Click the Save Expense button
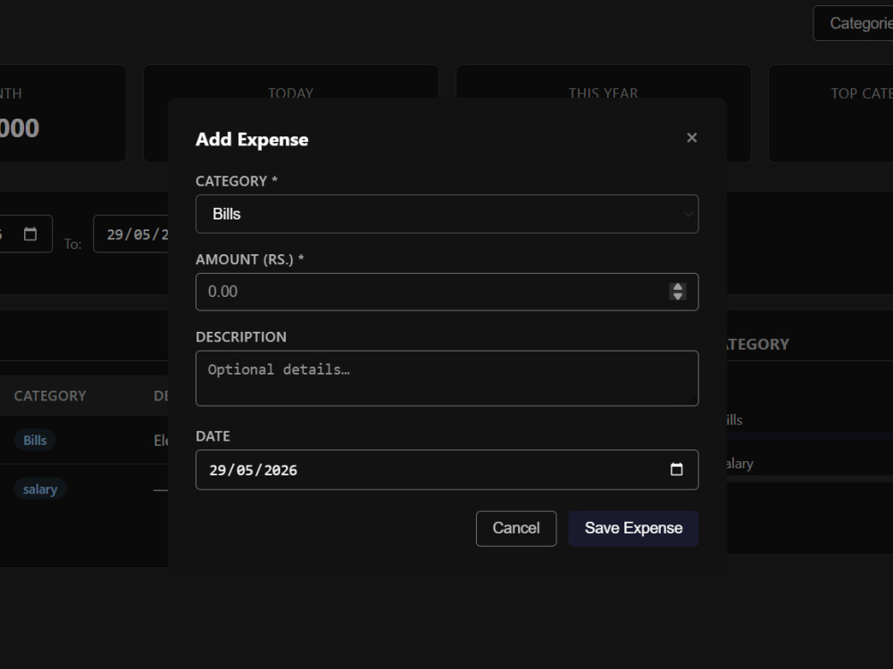This screenshot has height=669, width=893. [x=633, y=528]
